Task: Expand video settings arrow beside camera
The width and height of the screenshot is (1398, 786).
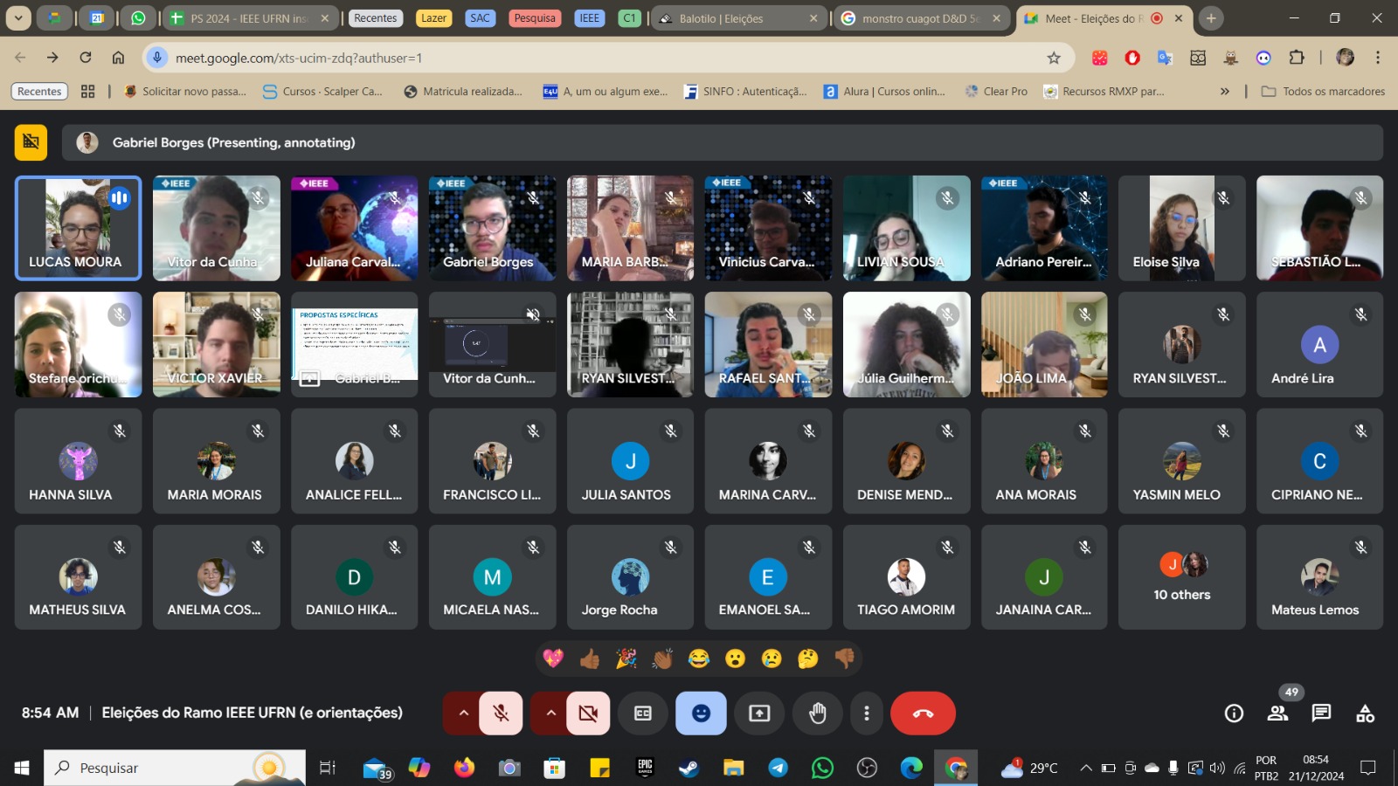Action: coord(550,714)
